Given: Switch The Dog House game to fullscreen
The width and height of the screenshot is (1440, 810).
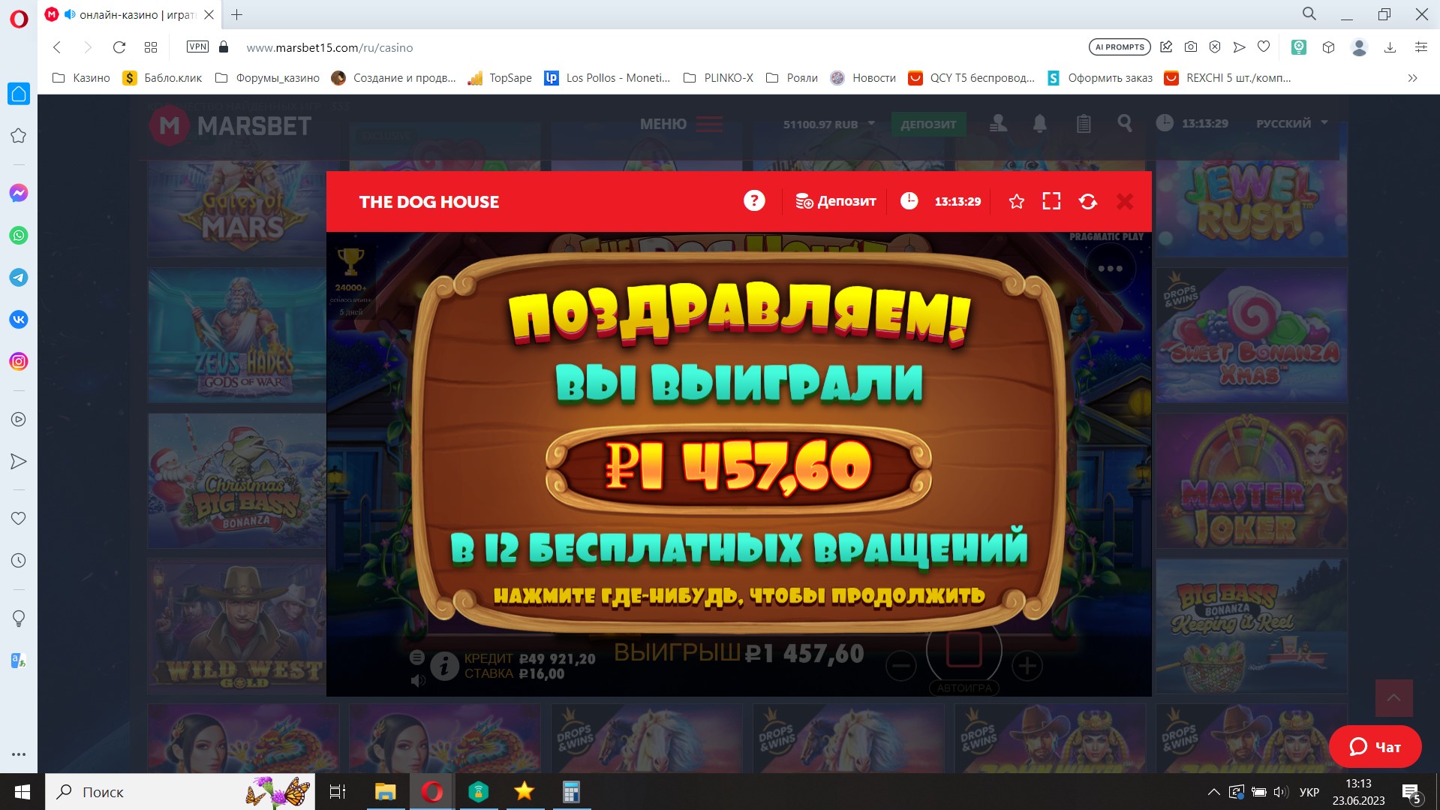Looking at the screenshot, I should [1051, 201].
